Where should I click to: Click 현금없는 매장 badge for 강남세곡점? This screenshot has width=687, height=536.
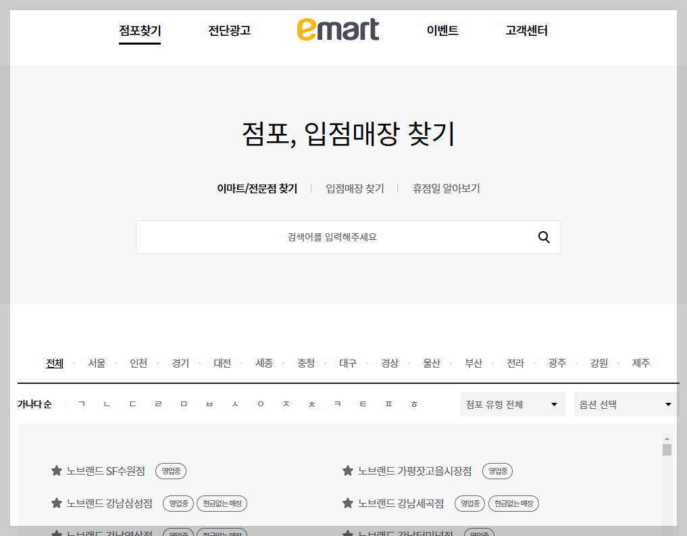[x=513, y=504]
